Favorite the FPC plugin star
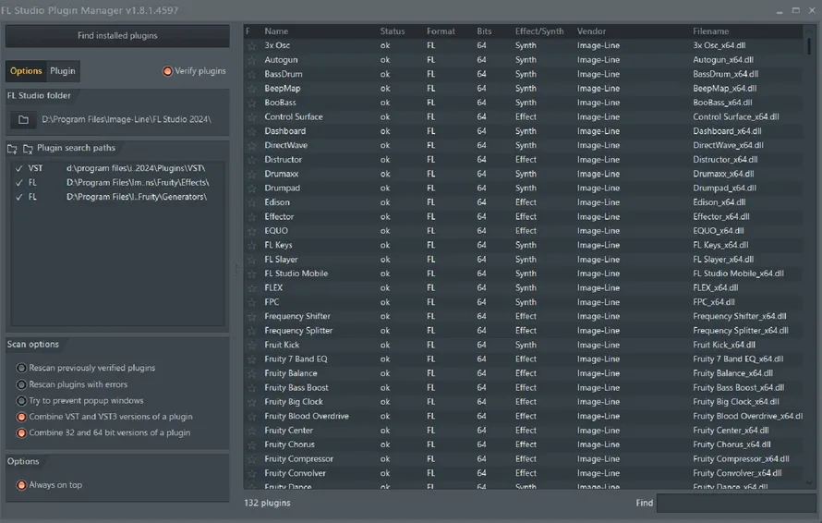 [251, 302]
